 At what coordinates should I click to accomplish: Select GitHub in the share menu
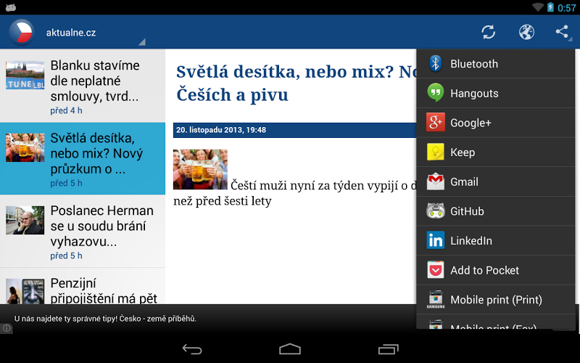coord(495,211)
